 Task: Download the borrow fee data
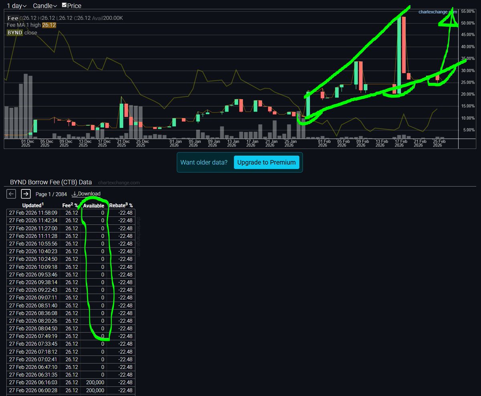(86, 194)
